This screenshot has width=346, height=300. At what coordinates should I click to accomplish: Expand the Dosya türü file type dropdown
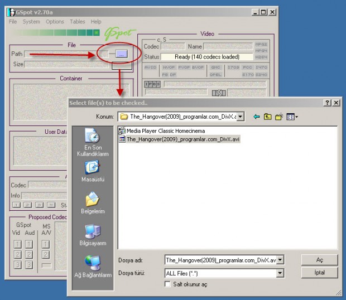[280, 274]
